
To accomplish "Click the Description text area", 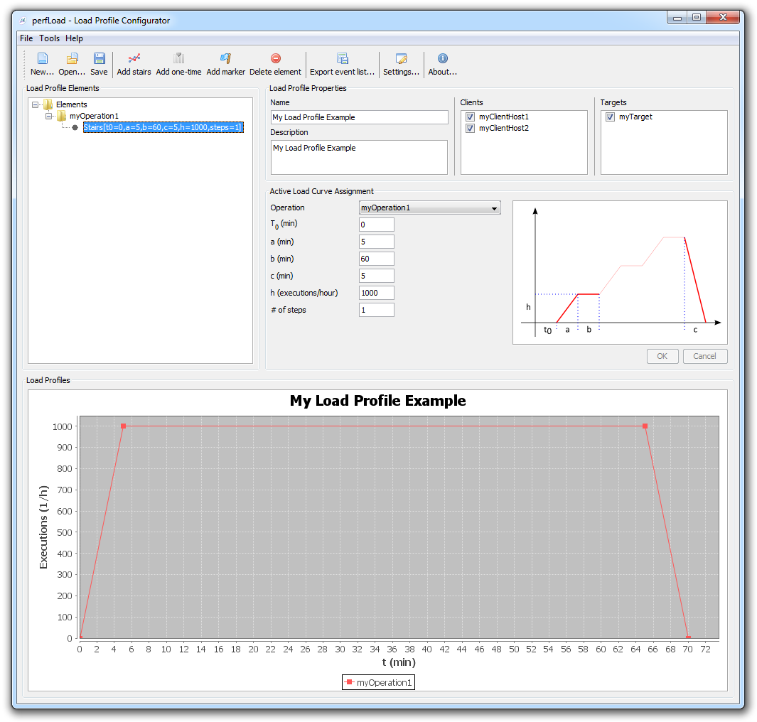I will 359,157.
